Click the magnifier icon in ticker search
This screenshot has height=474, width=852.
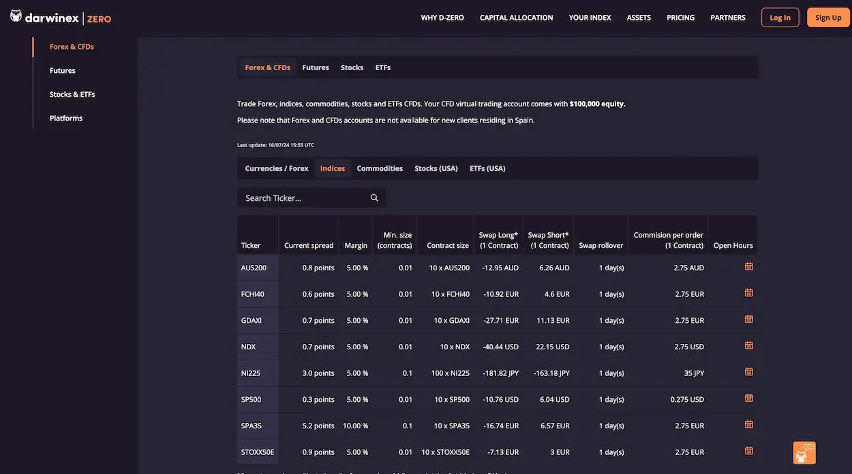(x=374, y=197)
